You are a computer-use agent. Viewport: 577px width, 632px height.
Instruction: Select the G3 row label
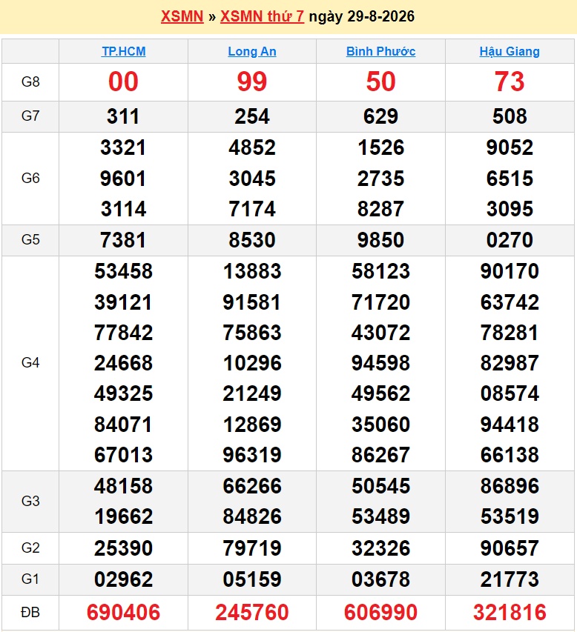click(30, 501)
